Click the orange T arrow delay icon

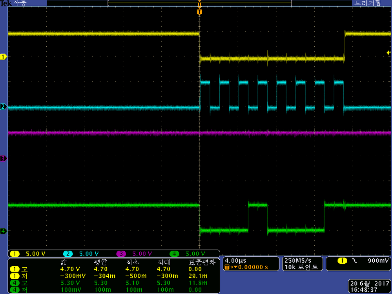pos(231,267)
